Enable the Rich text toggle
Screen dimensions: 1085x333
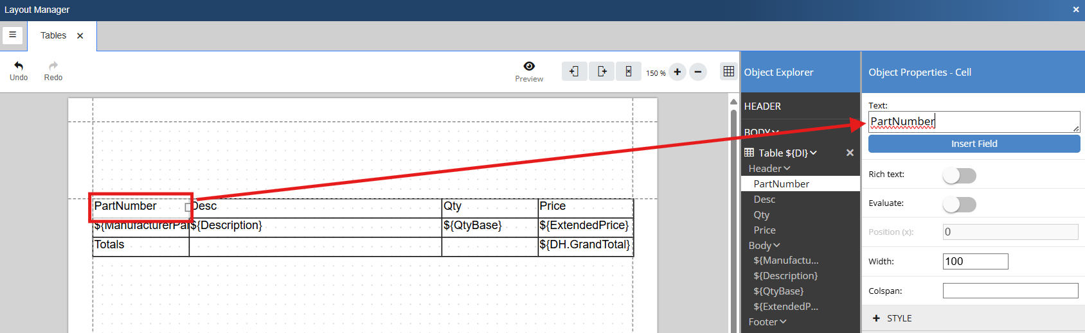[x=959, y=175]
